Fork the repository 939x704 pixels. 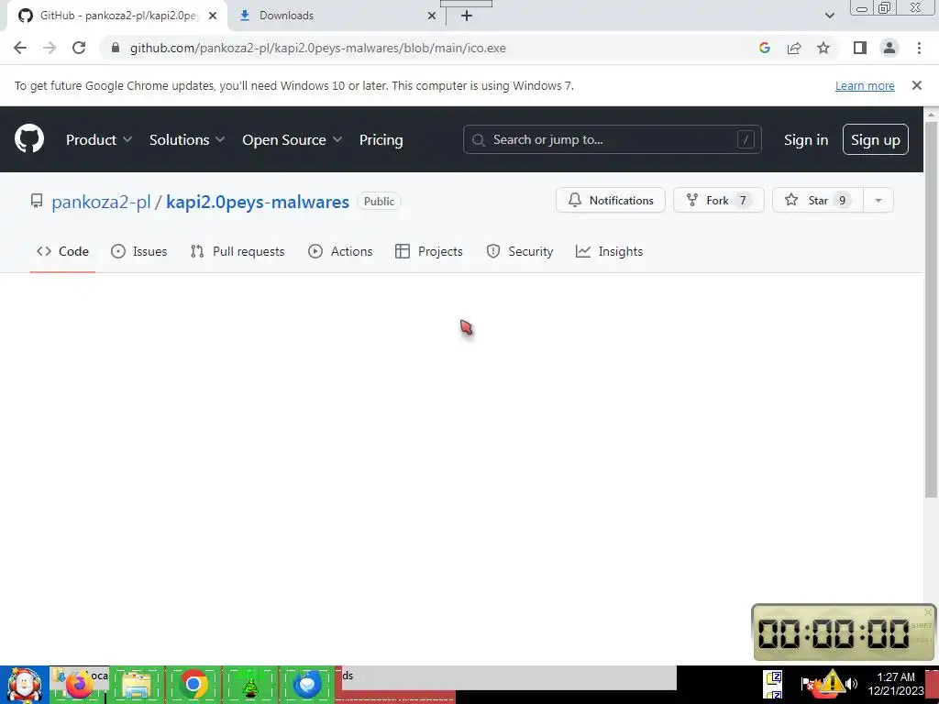[719, 201]
